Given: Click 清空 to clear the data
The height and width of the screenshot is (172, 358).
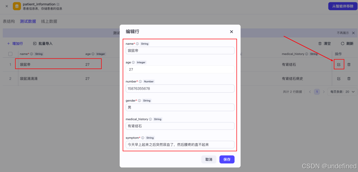Looking at the screenshot, I should click(325, 44).
